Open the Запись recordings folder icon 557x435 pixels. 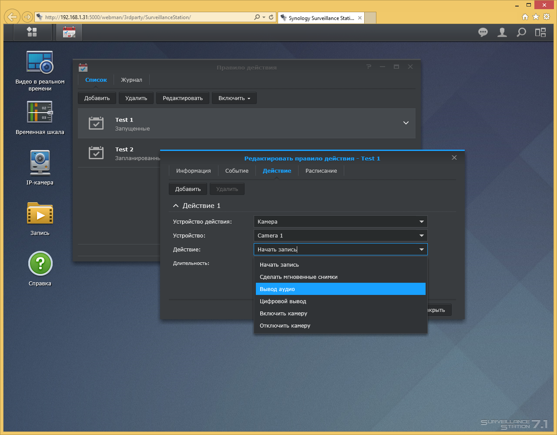tap(40, 218)
